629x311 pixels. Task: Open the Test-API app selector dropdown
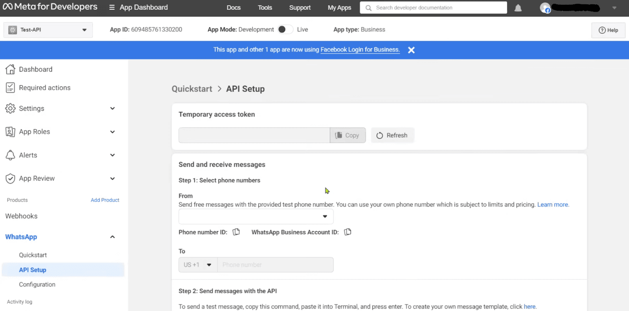48,30
